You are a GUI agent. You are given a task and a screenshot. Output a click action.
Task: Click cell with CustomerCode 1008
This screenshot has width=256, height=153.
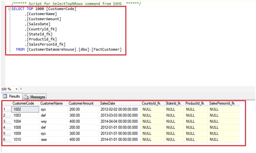pyautogui.click(x=25, y=127)
